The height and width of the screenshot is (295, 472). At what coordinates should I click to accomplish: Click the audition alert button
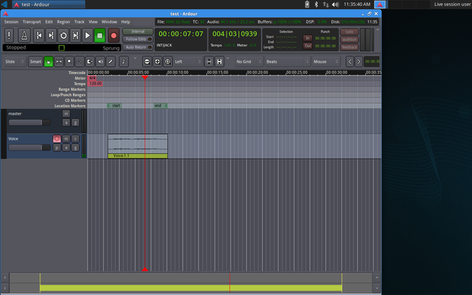(349, 40)
